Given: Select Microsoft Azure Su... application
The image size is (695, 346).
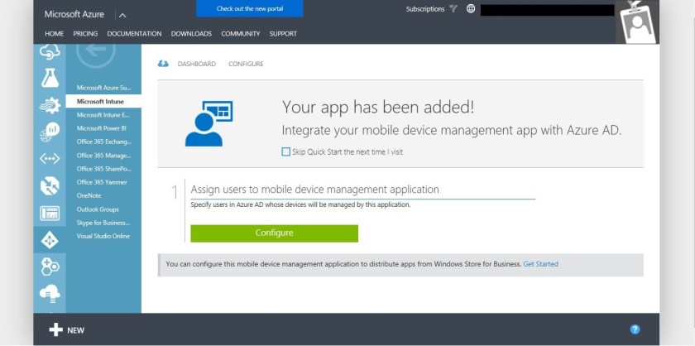Looking at the screenshot, I should tap(103, 88).
